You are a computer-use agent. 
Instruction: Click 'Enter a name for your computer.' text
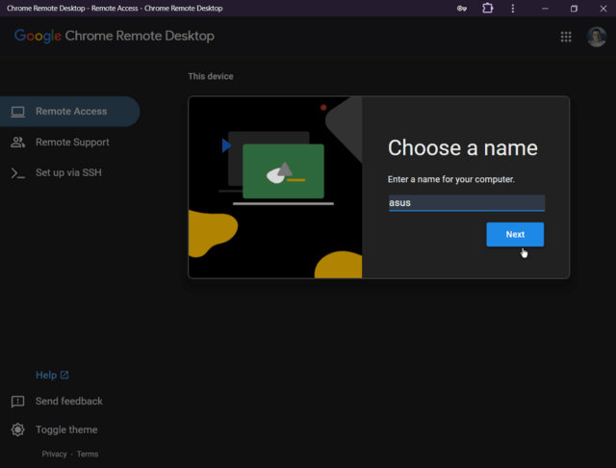click(451, 179)
